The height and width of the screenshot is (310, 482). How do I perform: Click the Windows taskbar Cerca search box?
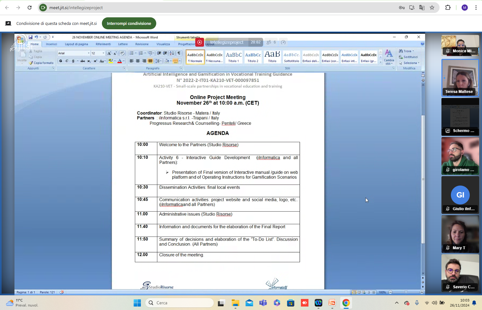pos(180,303)
